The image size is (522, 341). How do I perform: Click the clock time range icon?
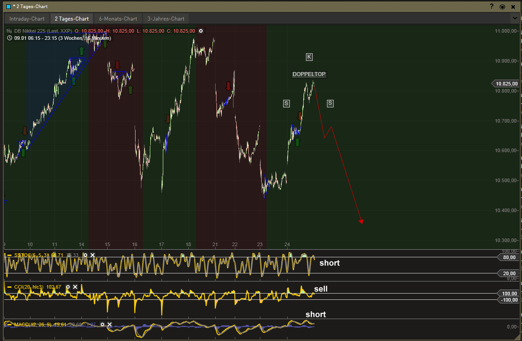point(9,38)
